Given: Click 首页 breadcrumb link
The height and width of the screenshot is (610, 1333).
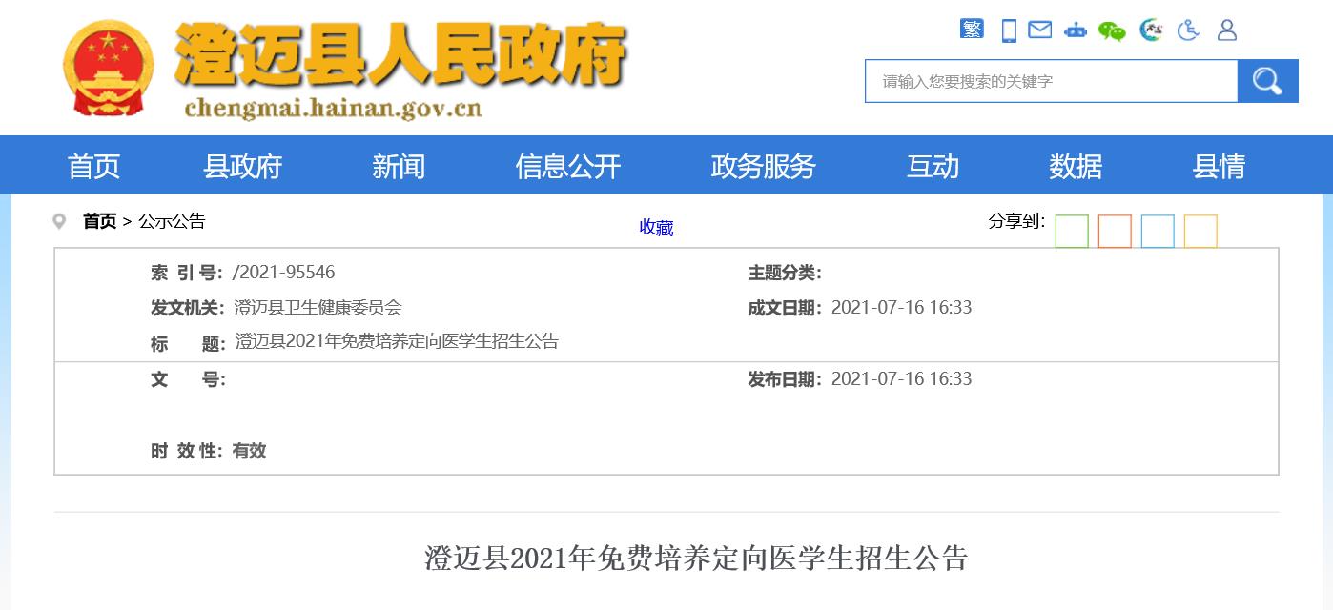Looking at the screenshot, I should 99,221.
